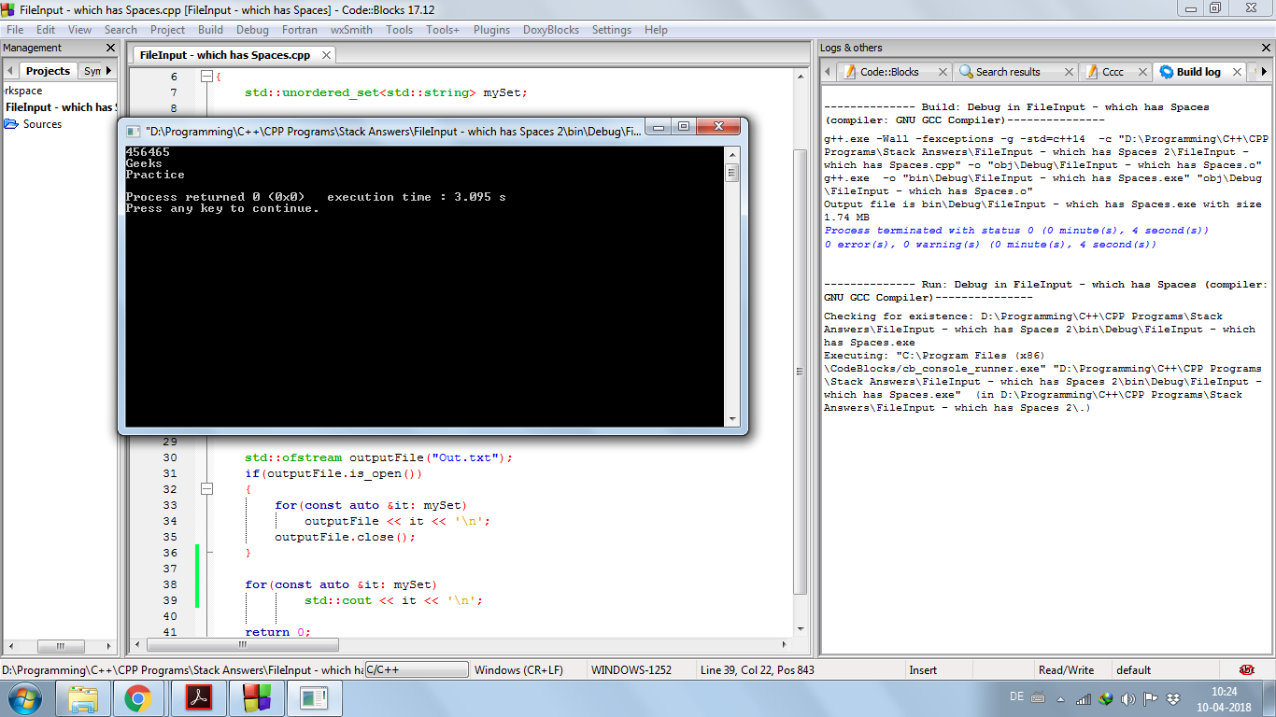Open the Plugins menu

pyautogui.click(x=491, y=30)
